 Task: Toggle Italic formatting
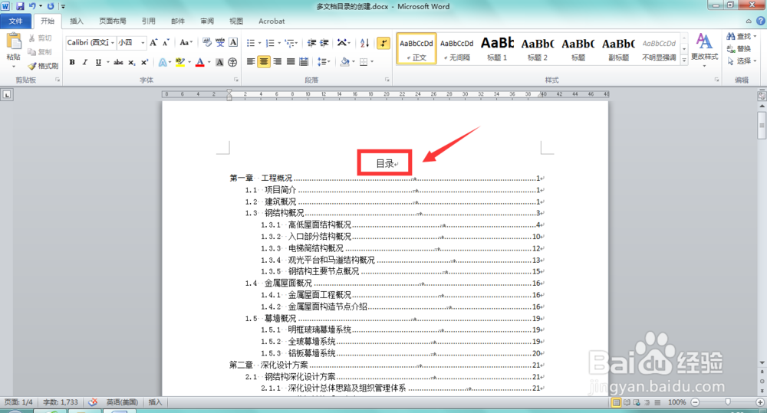[x=85, y=62]
